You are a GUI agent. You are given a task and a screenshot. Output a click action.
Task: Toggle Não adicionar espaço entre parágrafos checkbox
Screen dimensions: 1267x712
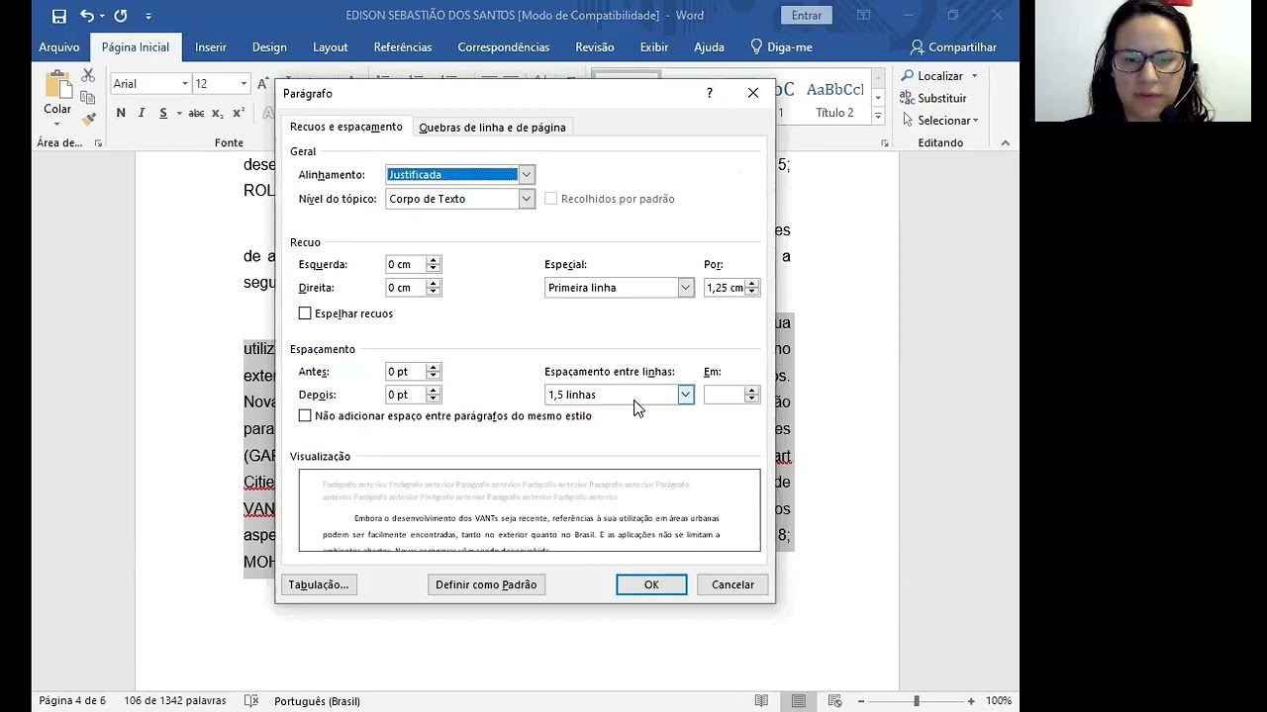pyautogui.click(x=305, y=416)
